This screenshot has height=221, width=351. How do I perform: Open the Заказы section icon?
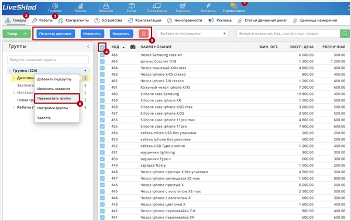pos(80,6)
